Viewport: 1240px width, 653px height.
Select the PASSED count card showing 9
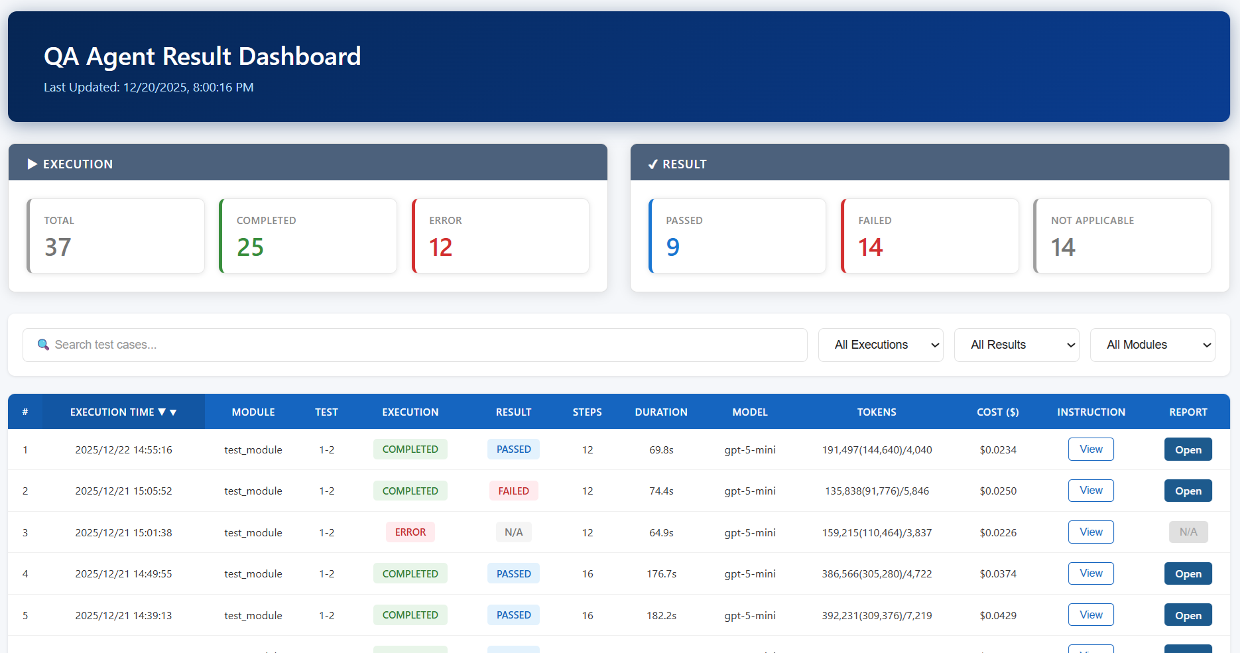pos(737,235)
